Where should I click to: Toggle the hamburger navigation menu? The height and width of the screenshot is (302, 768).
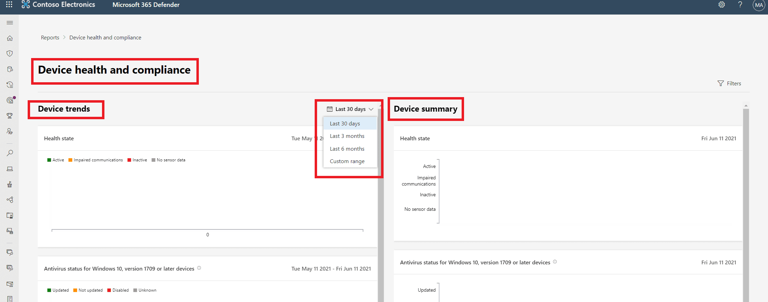click(10, 23)
